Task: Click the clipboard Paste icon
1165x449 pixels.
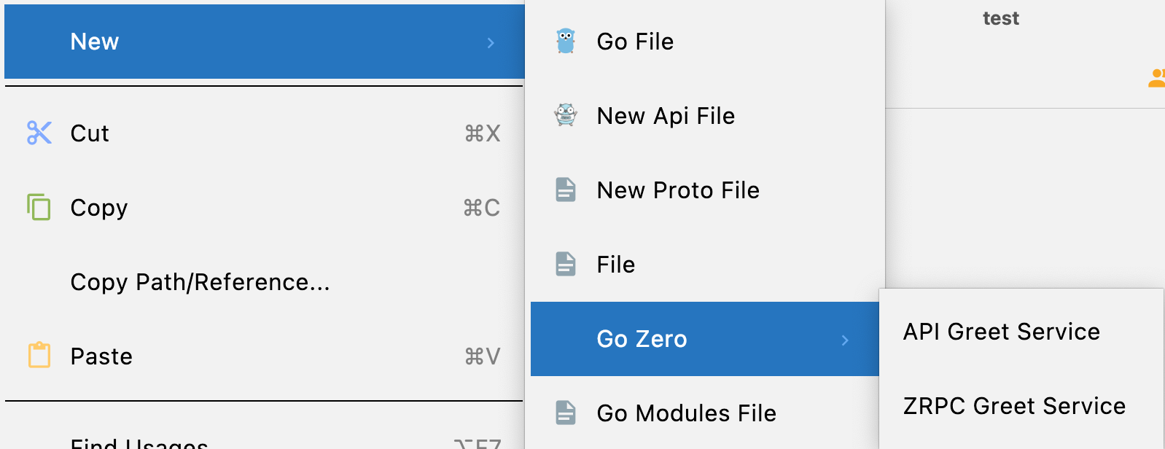Action: pyautogui.click(x=39, y=356)
